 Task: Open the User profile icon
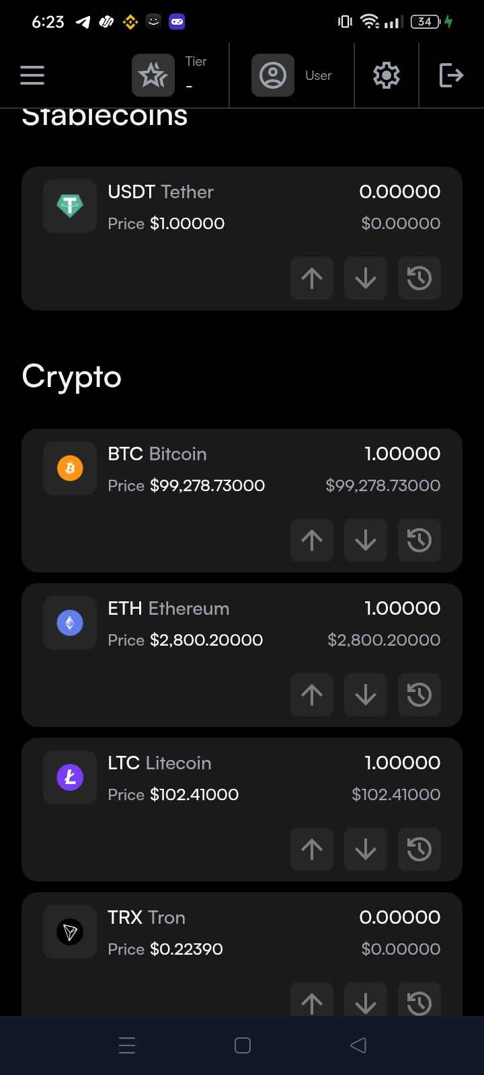click(x=273, y=75)
